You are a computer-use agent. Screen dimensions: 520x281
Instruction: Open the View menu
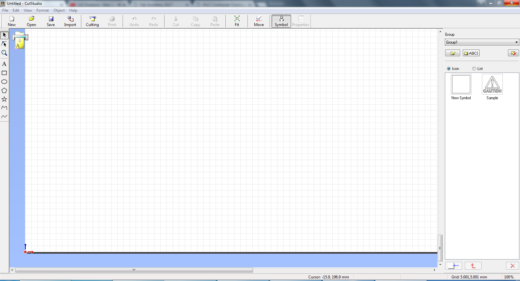pos(28,10)
